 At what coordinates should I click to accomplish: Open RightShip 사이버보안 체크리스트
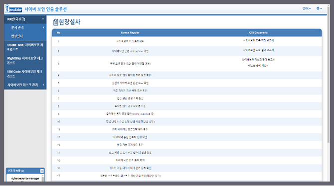point(25,60)
